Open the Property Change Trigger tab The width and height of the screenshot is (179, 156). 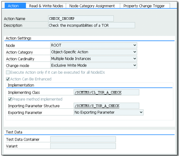pyautogui.click(x=144, y=6)
